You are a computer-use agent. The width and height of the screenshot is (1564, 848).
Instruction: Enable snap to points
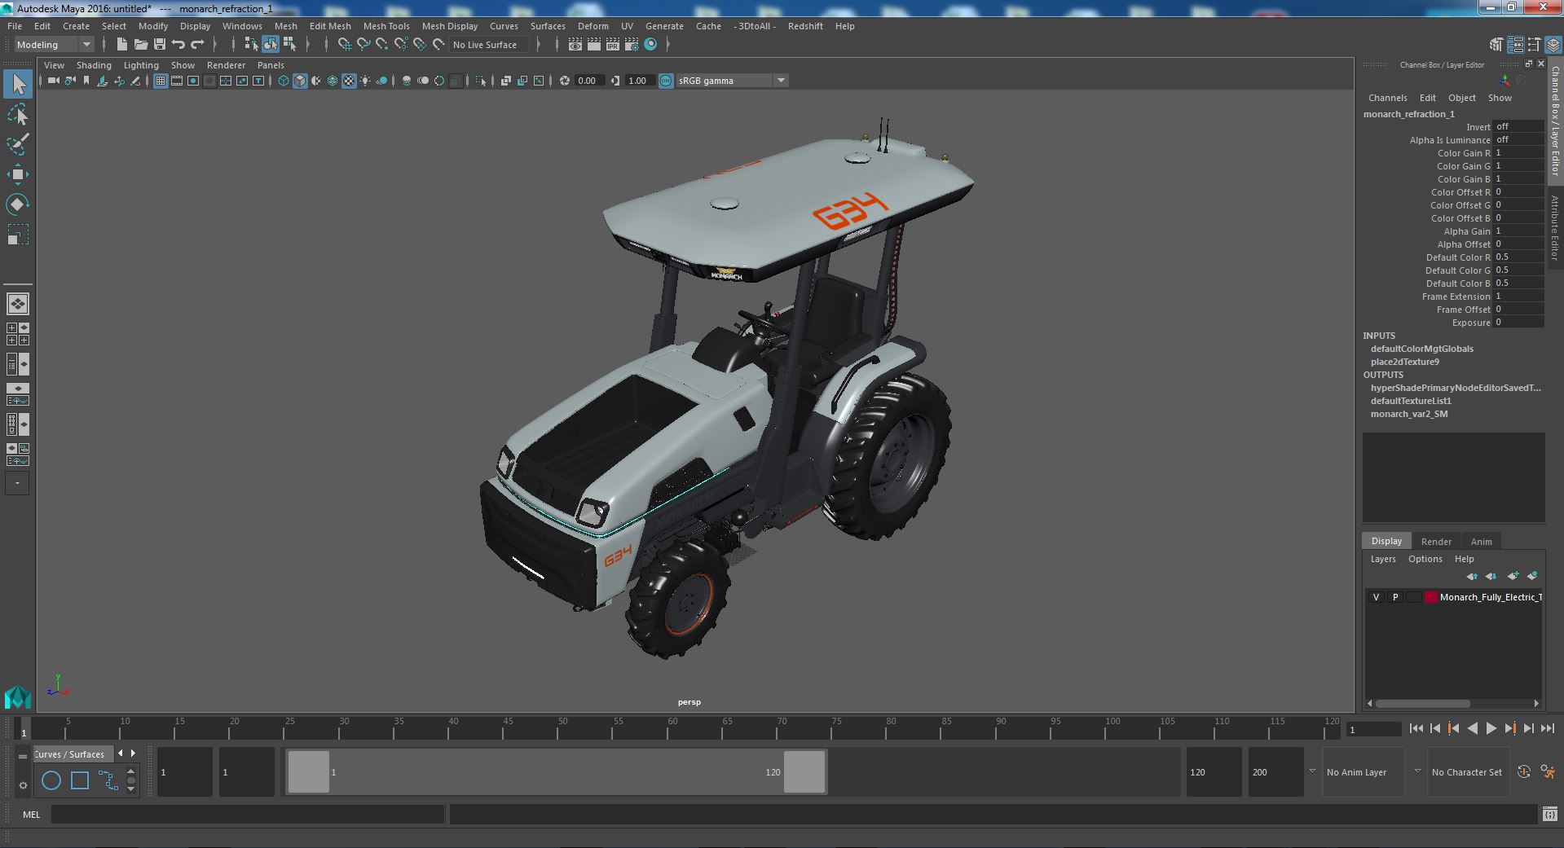[x=381, y=45]
